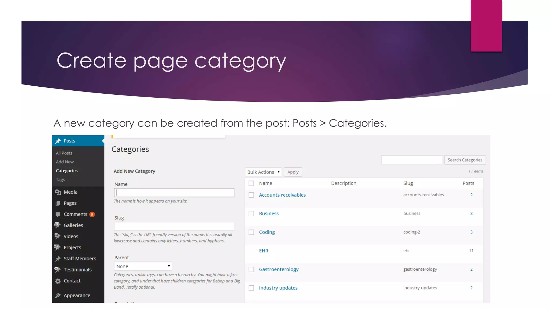Click post count 2 for Gastroenterology
Viewport: 550px width, 309px height.
point(471,269)
